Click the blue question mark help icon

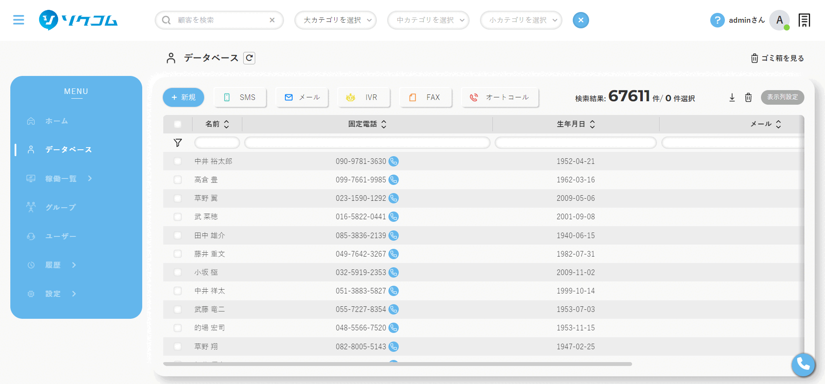(x=717, y=20)
